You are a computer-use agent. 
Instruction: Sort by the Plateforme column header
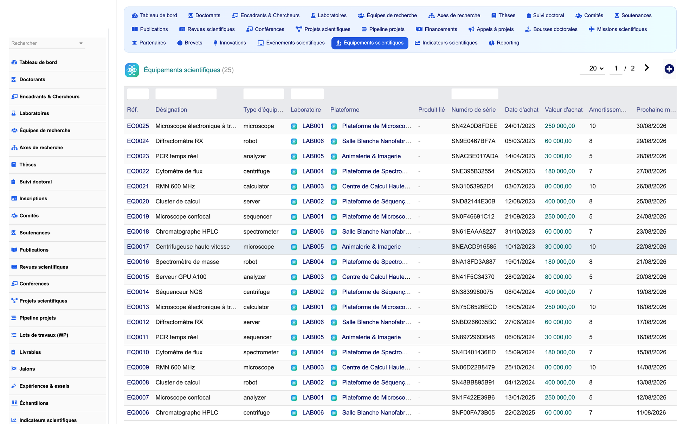344,110
